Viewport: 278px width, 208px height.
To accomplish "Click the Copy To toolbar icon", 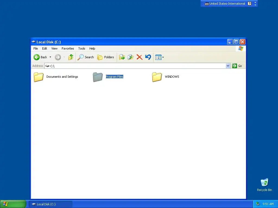I will 131,57.
